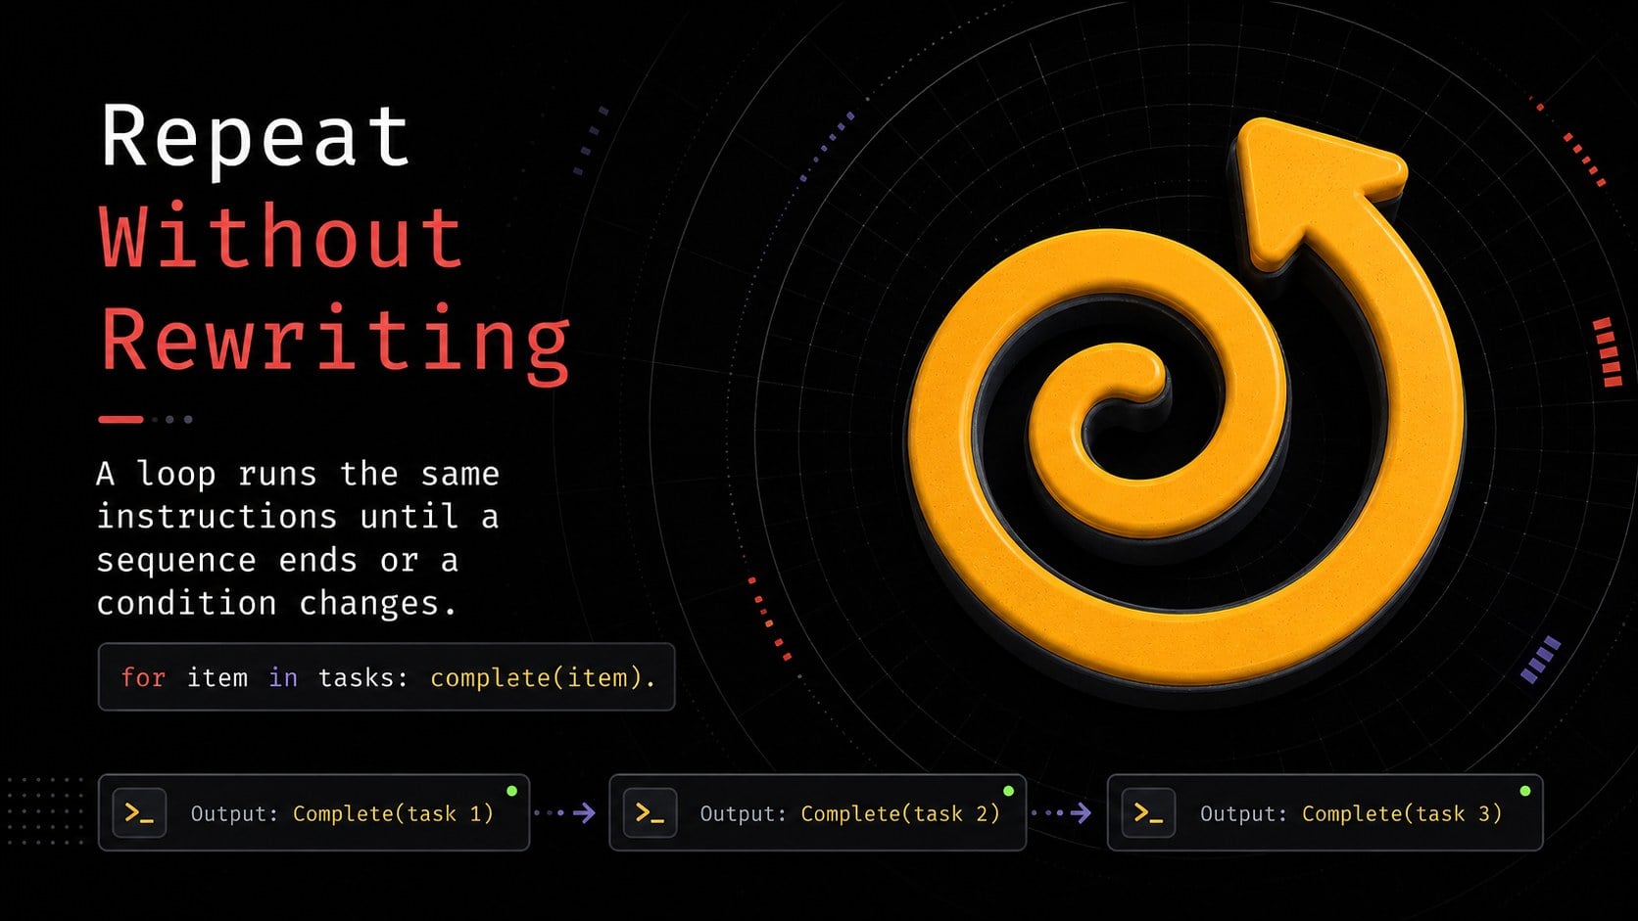
Task: Click the paragraph line 'A loop runs the same'
Action: click(298, 474)
